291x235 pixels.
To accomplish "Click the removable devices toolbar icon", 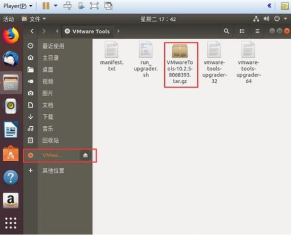I will [81, 6].
